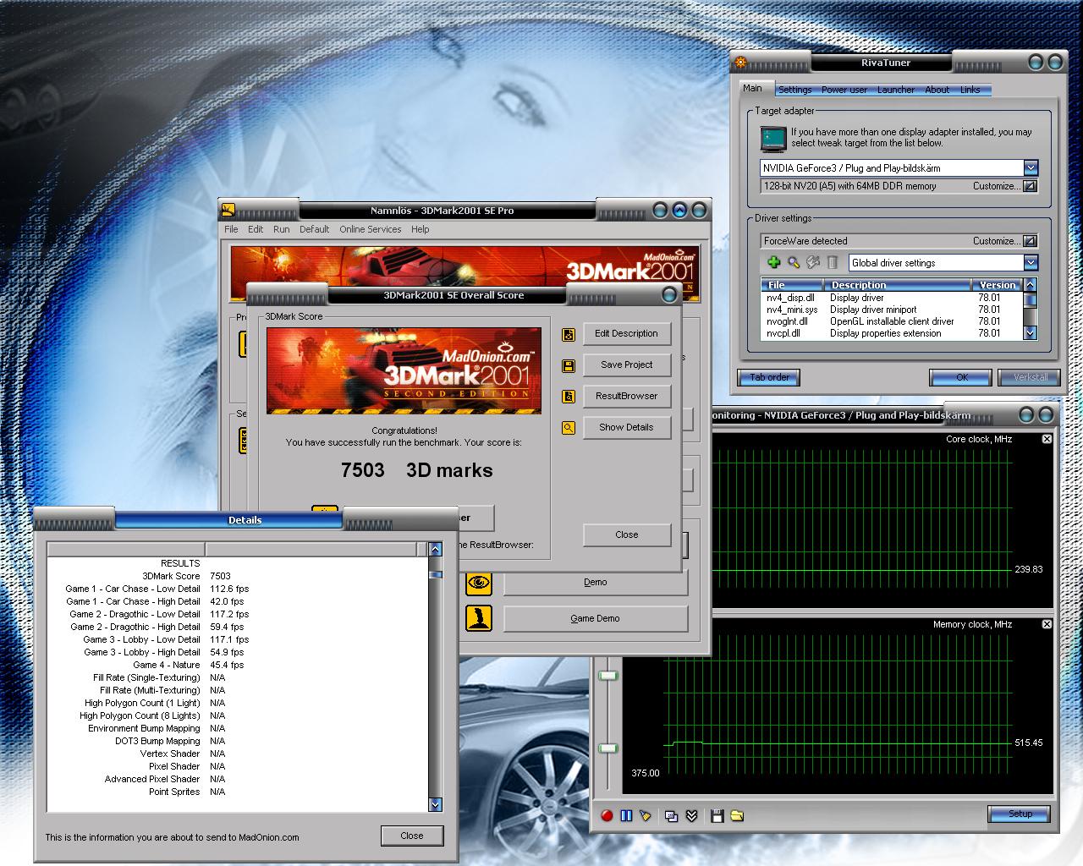Switch to the Power user tab
Viewport: 1083px width, 866px height.
point(844,90)
